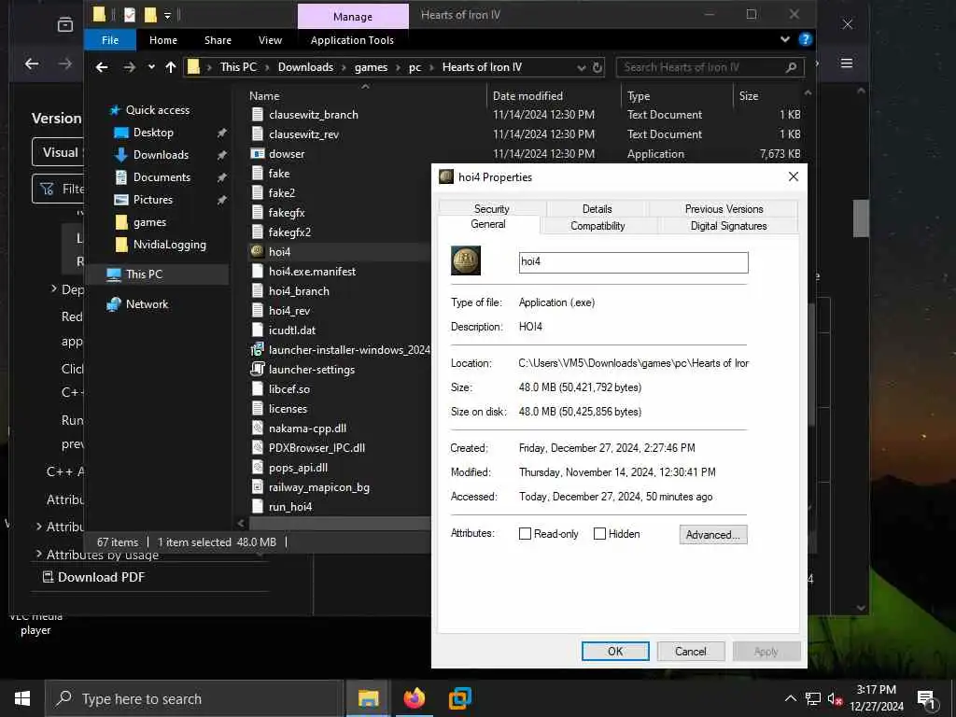956x717 pixels.
Task: Click the OK button in Properties
Action: 615,651
